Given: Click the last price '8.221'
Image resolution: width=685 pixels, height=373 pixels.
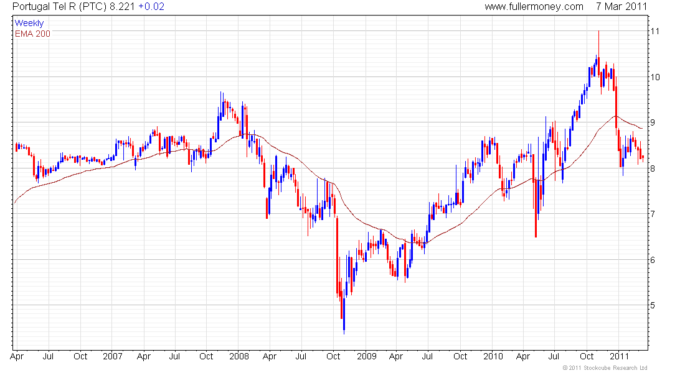Looking at the screenshot, I should (x=123, y=7).
